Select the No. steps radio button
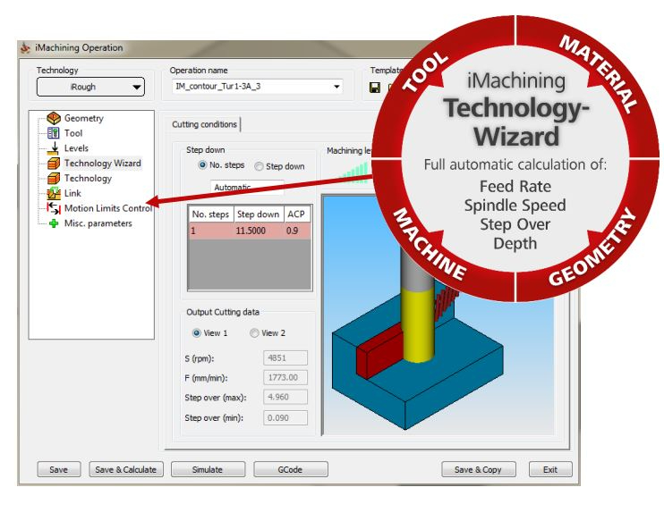This screenshot has width=664, height=521. [x=202, y=165]
